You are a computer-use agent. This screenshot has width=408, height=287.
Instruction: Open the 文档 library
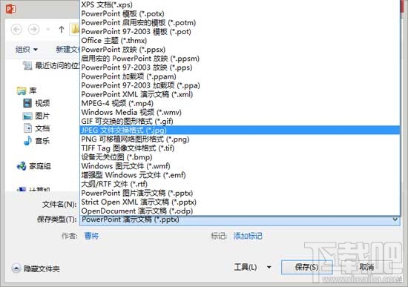[x=42, y=128]
